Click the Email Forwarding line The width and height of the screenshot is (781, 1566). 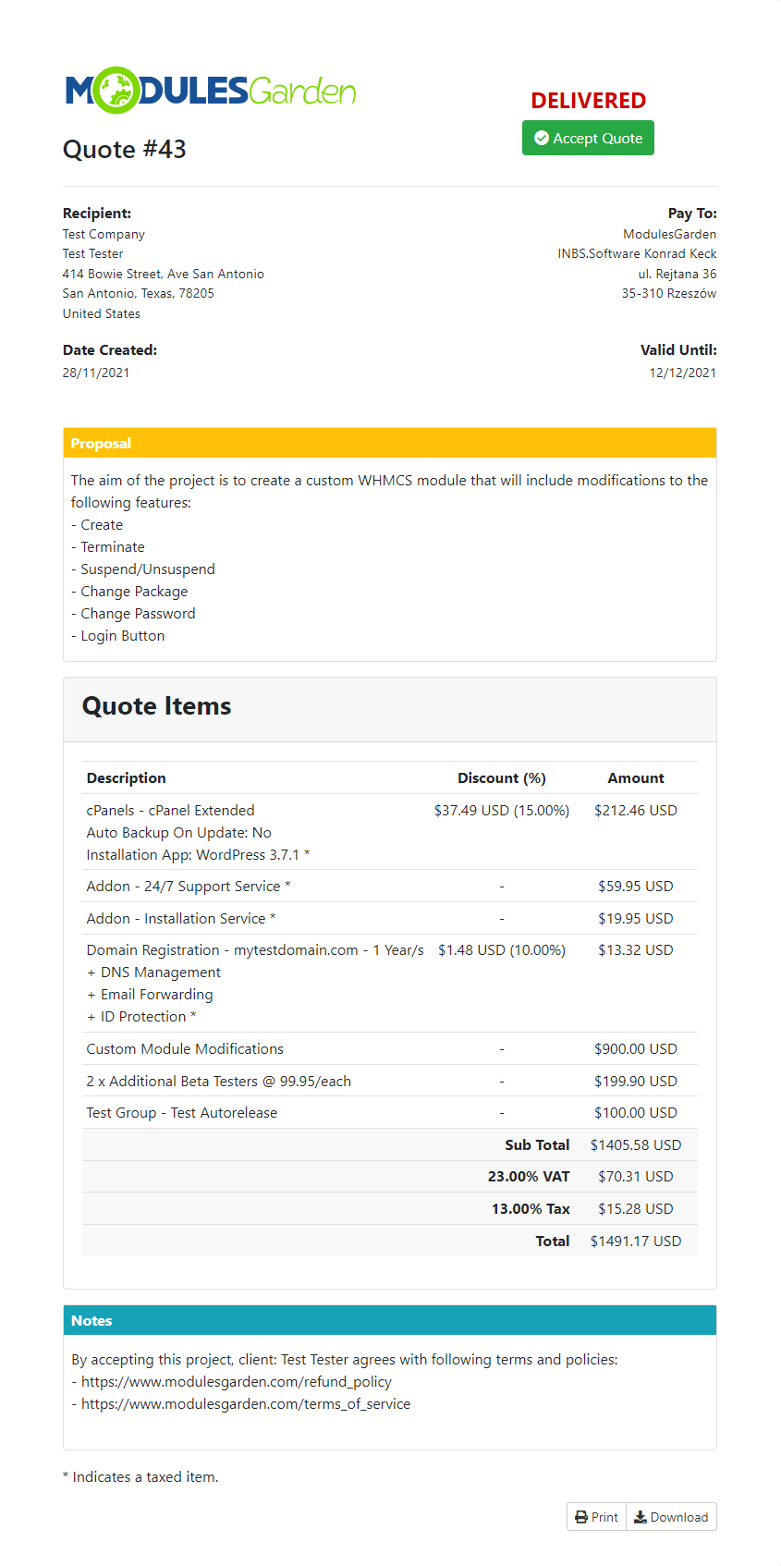click(x=150, y=994)
